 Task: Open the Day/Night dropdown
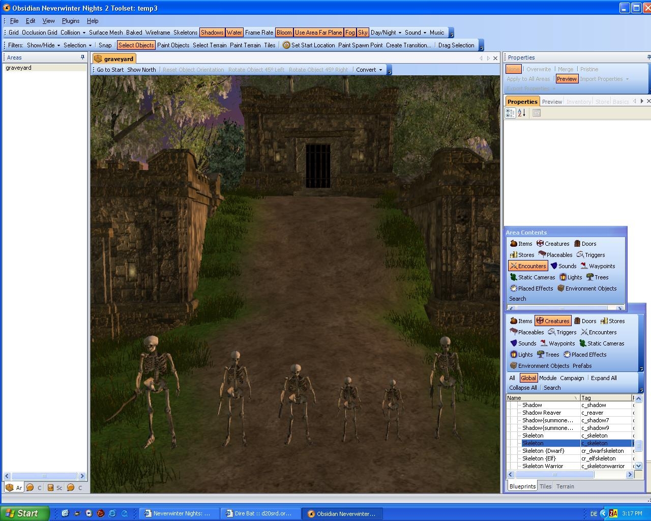(386, 33)
